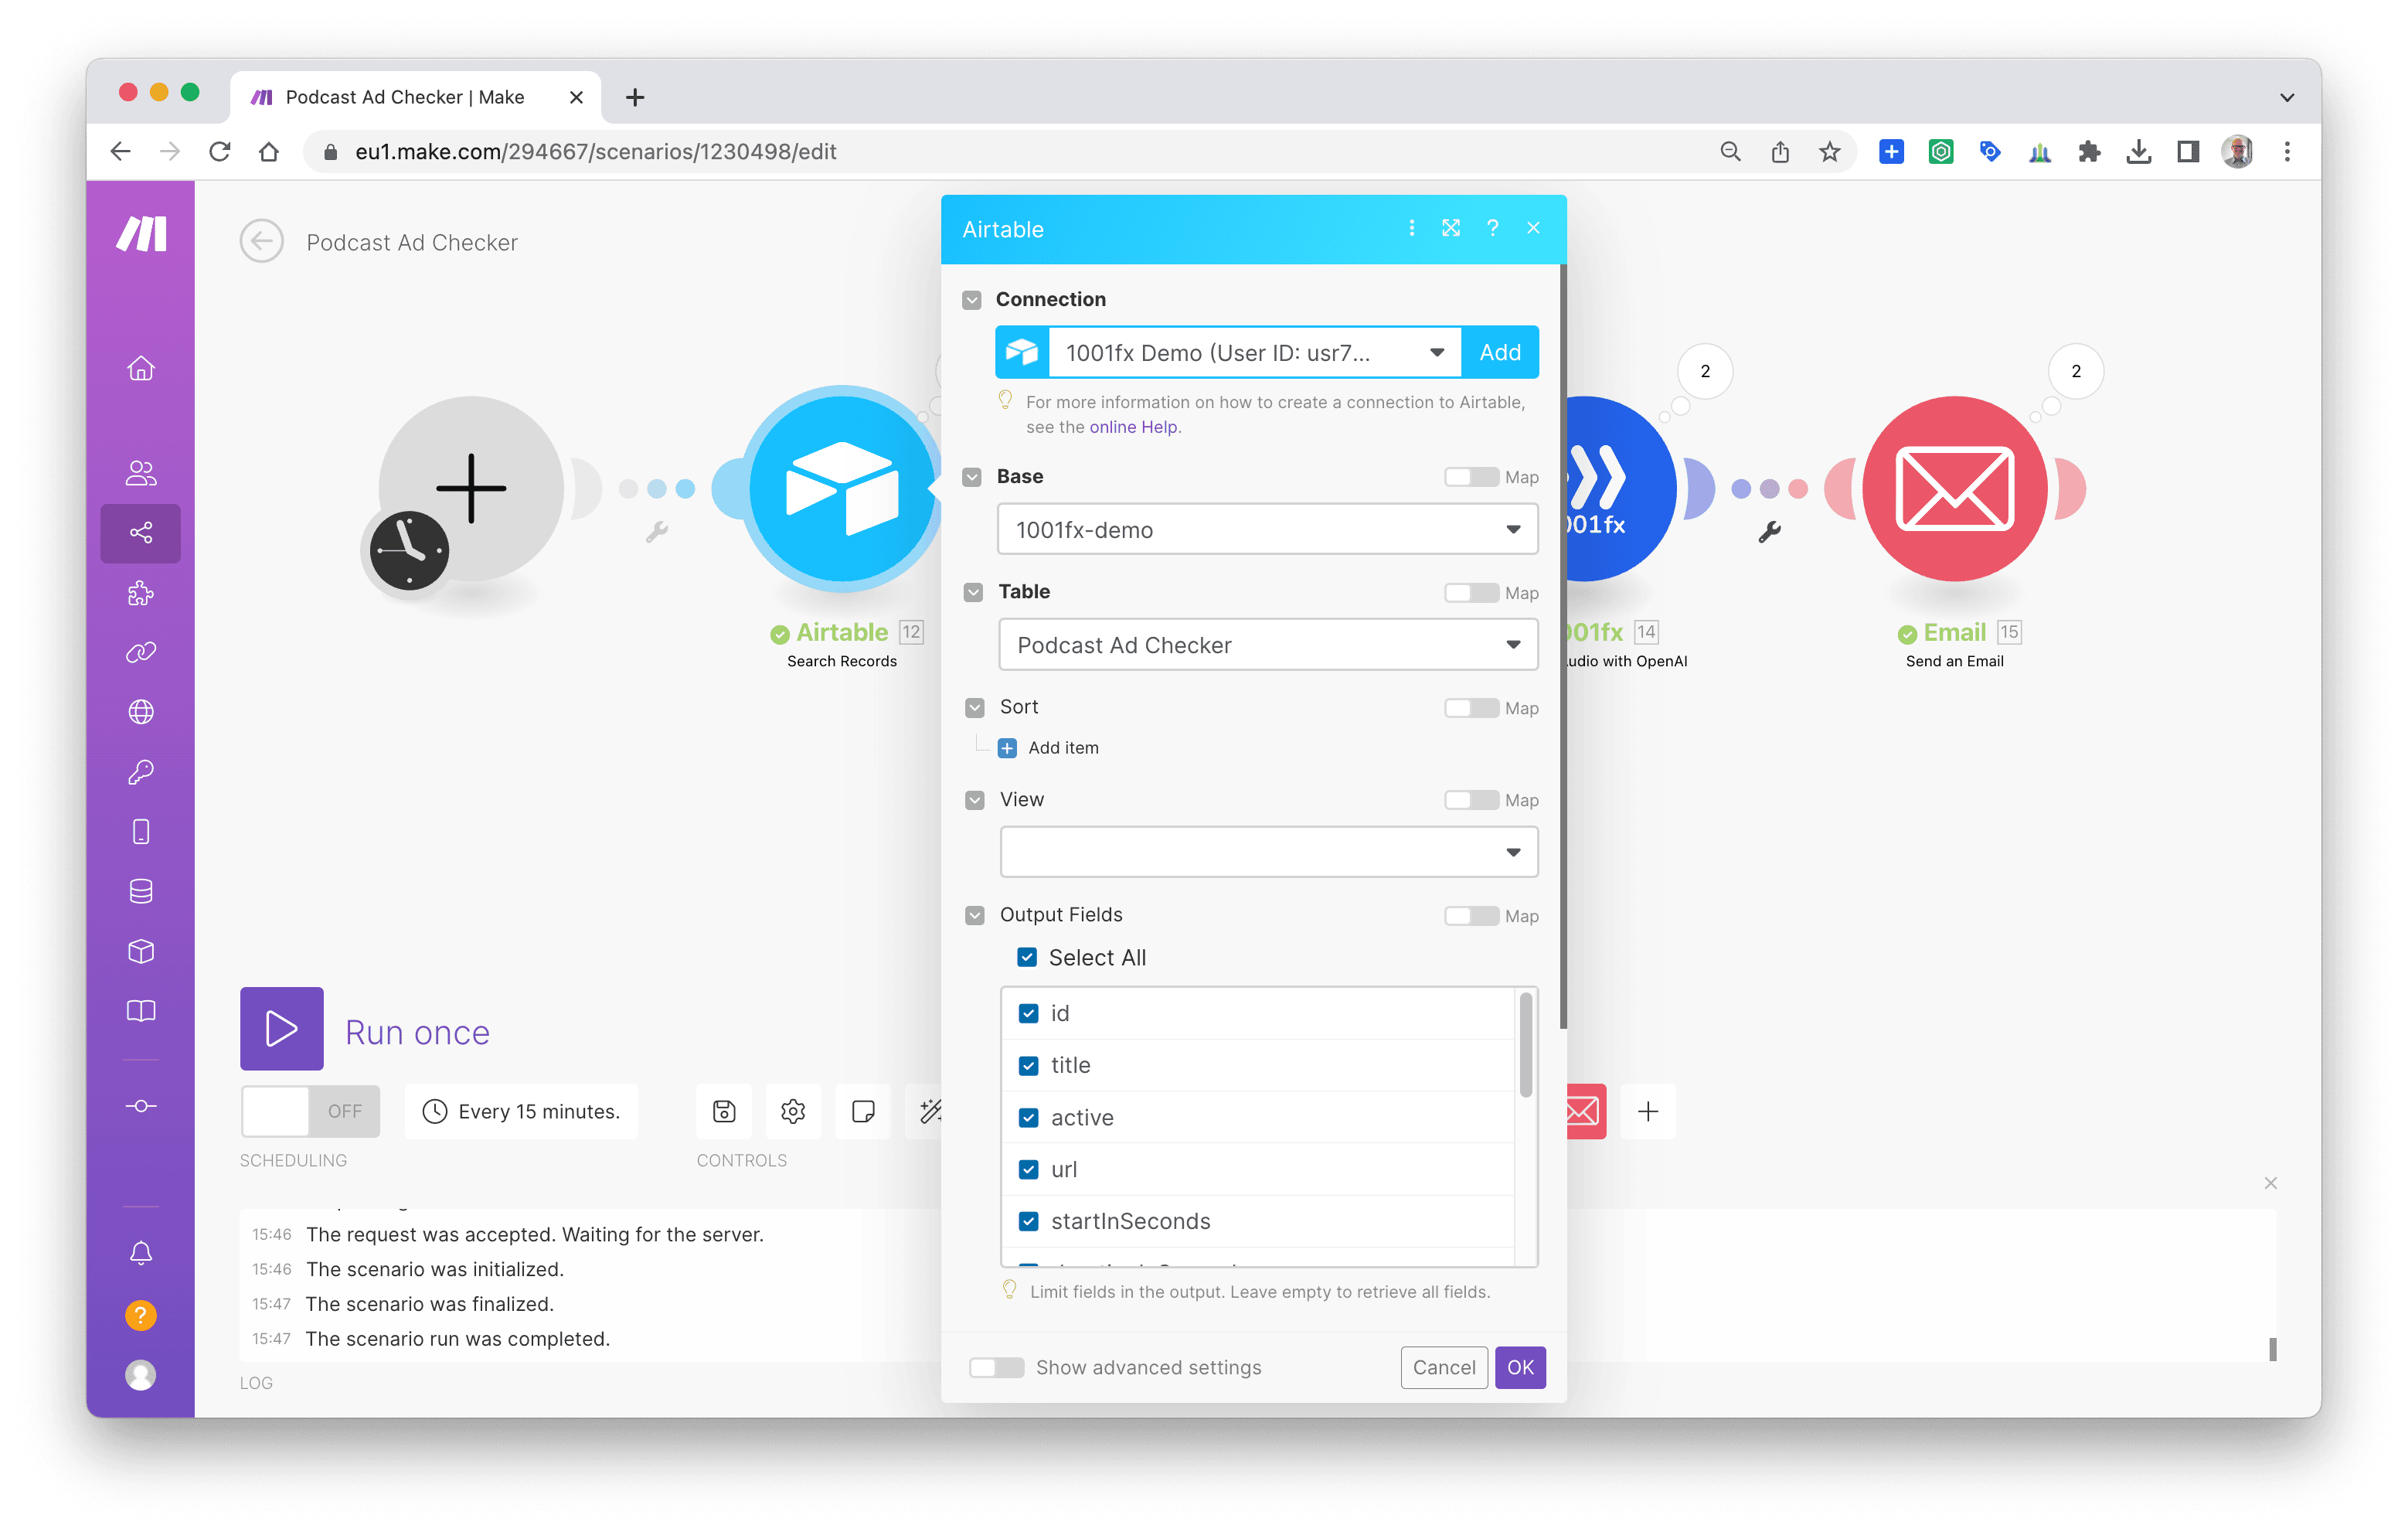Image resolution: width=2408 pixels, height=1532 pixels.
Task: Open the empty View dropdown
Action: point(1267,852)
